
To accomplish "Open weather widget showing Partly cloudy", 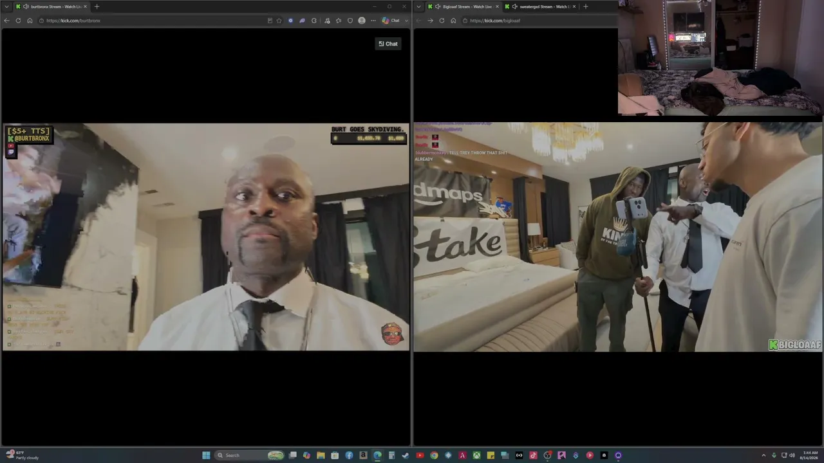I will click(x=23, y=455).
